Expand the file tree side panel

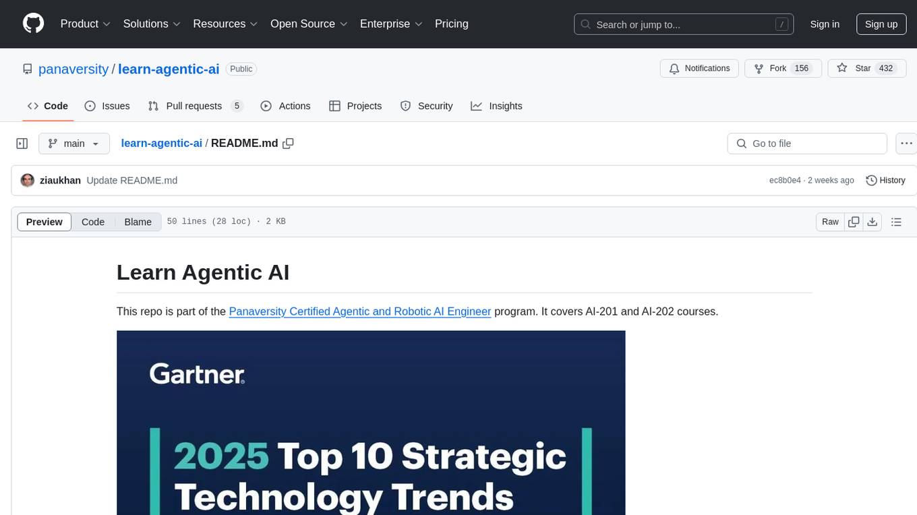pyautogui.click(x=22, y=144)
